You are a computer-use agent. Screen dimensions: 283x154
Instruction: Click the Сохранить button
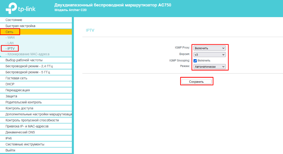196,82
